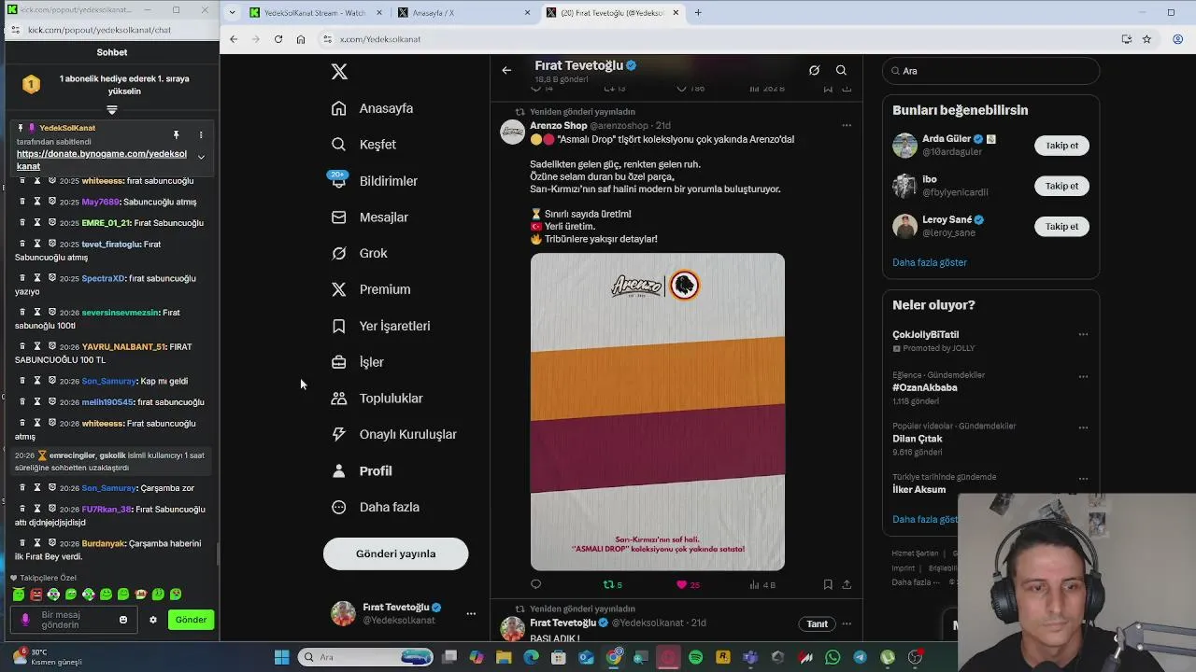
Task: Open account menu dots beside Fırat Tevetoğlu
Action: (x=471, y=613)
